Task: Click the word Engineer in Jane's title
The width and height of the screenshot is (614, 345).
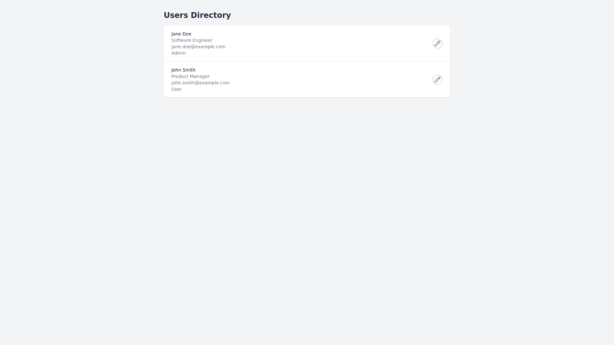Action: click(203, 40)
